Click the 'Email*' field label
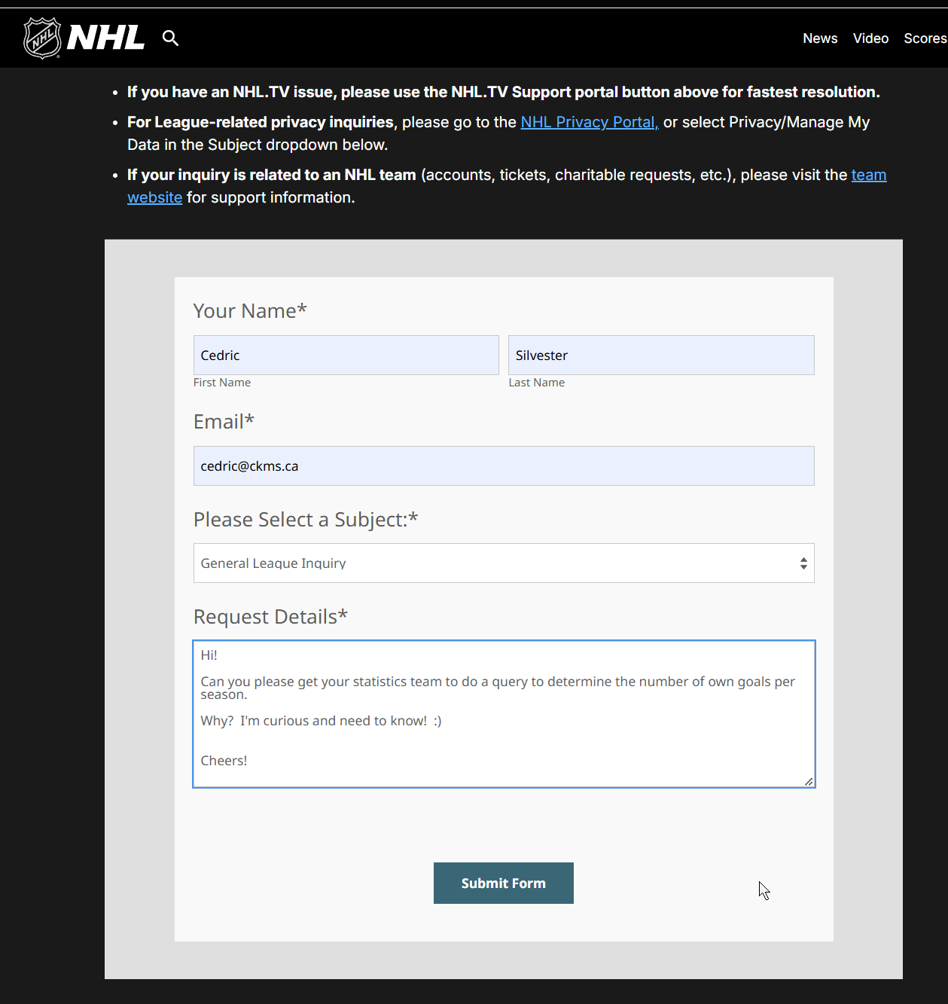This screenshot has height=1004, width=948. click(x=224, y=422)
